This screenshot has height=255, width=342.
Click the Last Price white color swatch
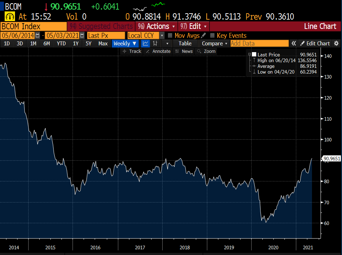[254, 55]
